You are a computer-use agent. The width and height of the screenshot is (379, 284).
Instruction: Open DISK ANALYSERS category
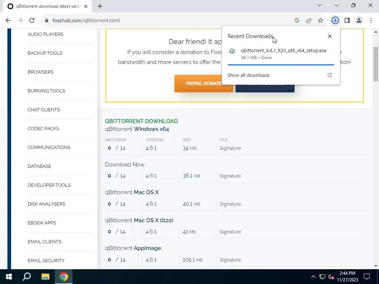point(46,204)
